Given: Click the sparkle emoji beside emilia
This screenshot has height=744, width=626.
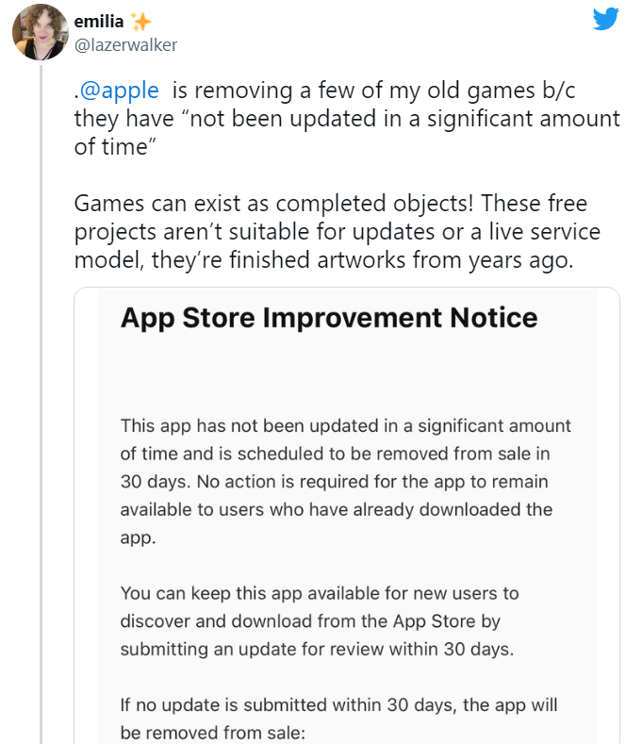Looking at the screenshot, I should 141,21.
